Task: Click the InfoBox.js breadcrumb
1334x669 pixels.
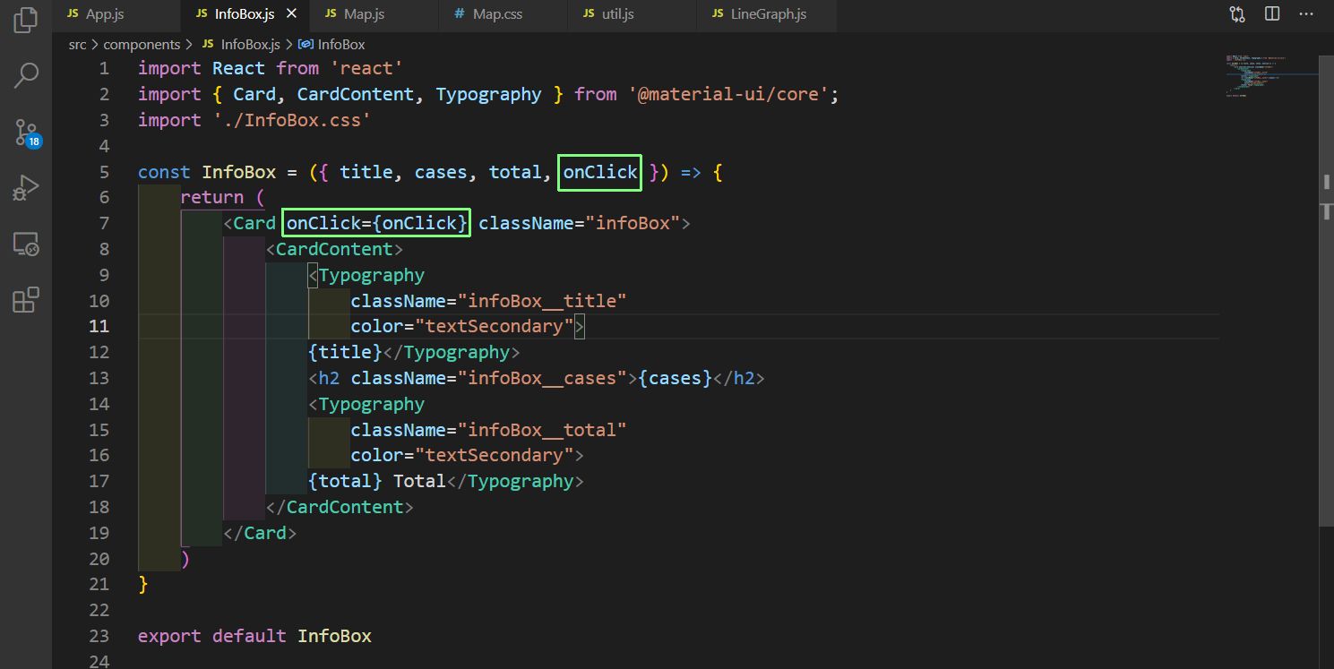Action: 241,44
